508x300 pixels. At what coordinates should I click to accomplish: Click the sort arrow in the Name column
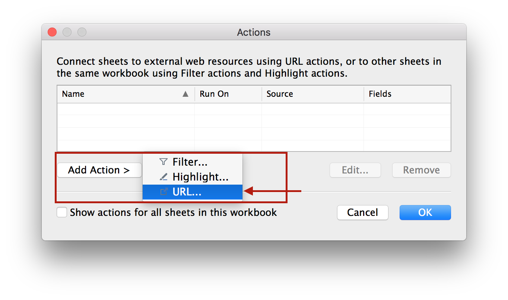[x=185, y=94]
